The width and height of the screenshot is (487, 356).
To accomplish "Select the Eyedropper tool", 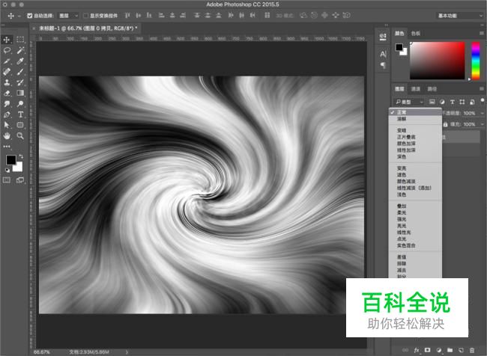I will [x=20, y=61].
